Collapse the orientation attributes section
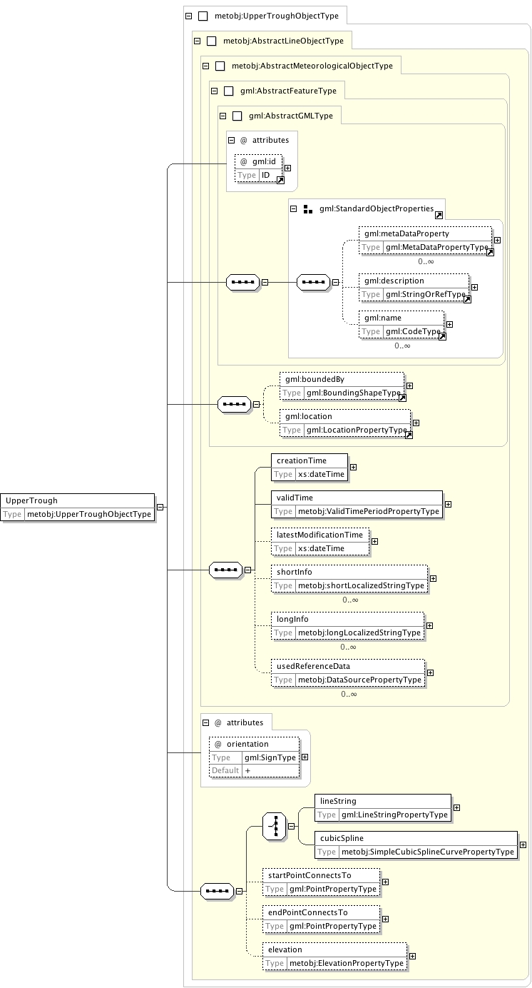This screenshot has height=988, width=532. 205,722
